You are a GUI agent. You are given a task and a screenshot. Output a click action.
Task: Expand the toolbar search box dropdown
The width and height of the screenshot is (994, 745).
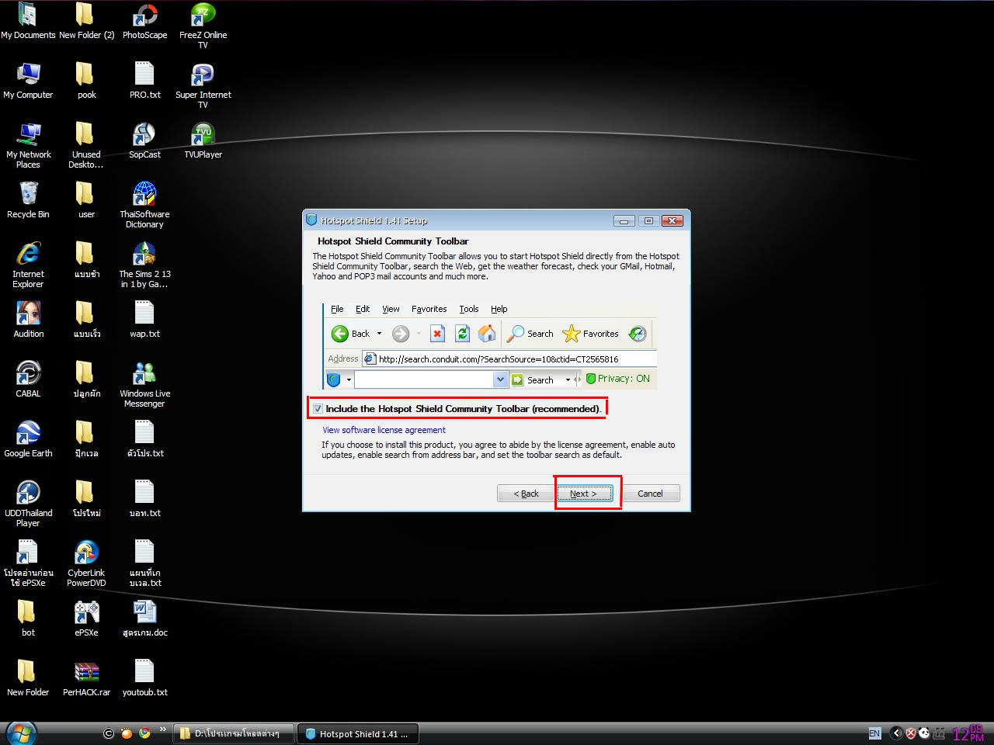point(501,379)
